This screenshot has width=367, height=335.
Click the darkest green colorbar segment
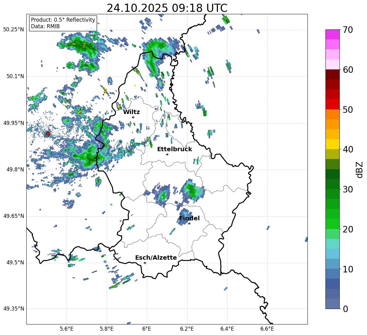point(332,174)
